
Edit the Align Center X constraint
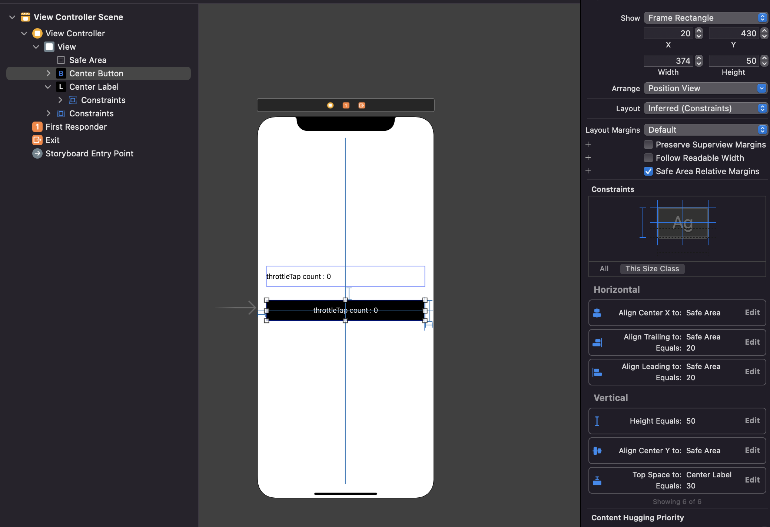point(752,312)
